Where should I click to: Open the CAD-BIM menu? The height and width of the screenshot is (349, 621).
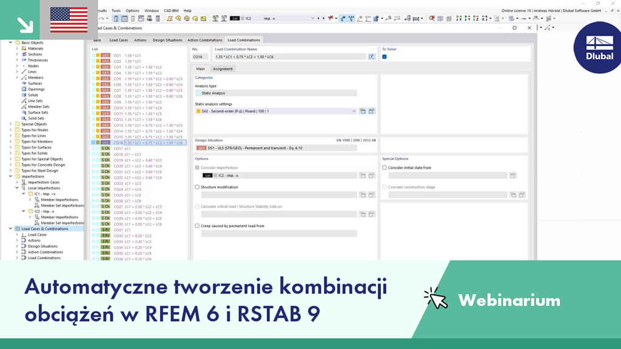pyautogui.click(x=171, y=11)
